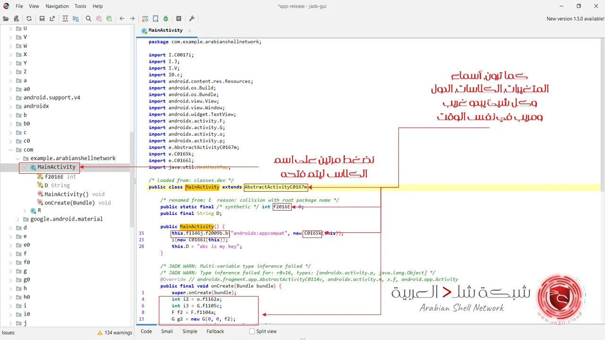
Task: Collapse the com package node
Action: [11, 150]
